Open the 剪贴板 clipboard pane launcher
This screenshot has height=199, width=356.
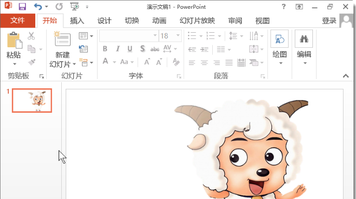click(x=42, y=76)
